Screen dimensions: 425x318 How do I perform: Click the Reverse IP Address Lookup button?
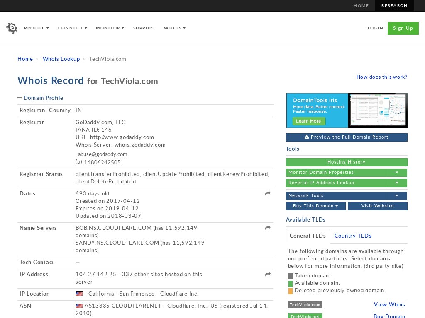point(336,183)
